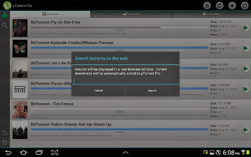Click the 6:08 PM clock
The image size is (251, 157).
pos(231,153)
